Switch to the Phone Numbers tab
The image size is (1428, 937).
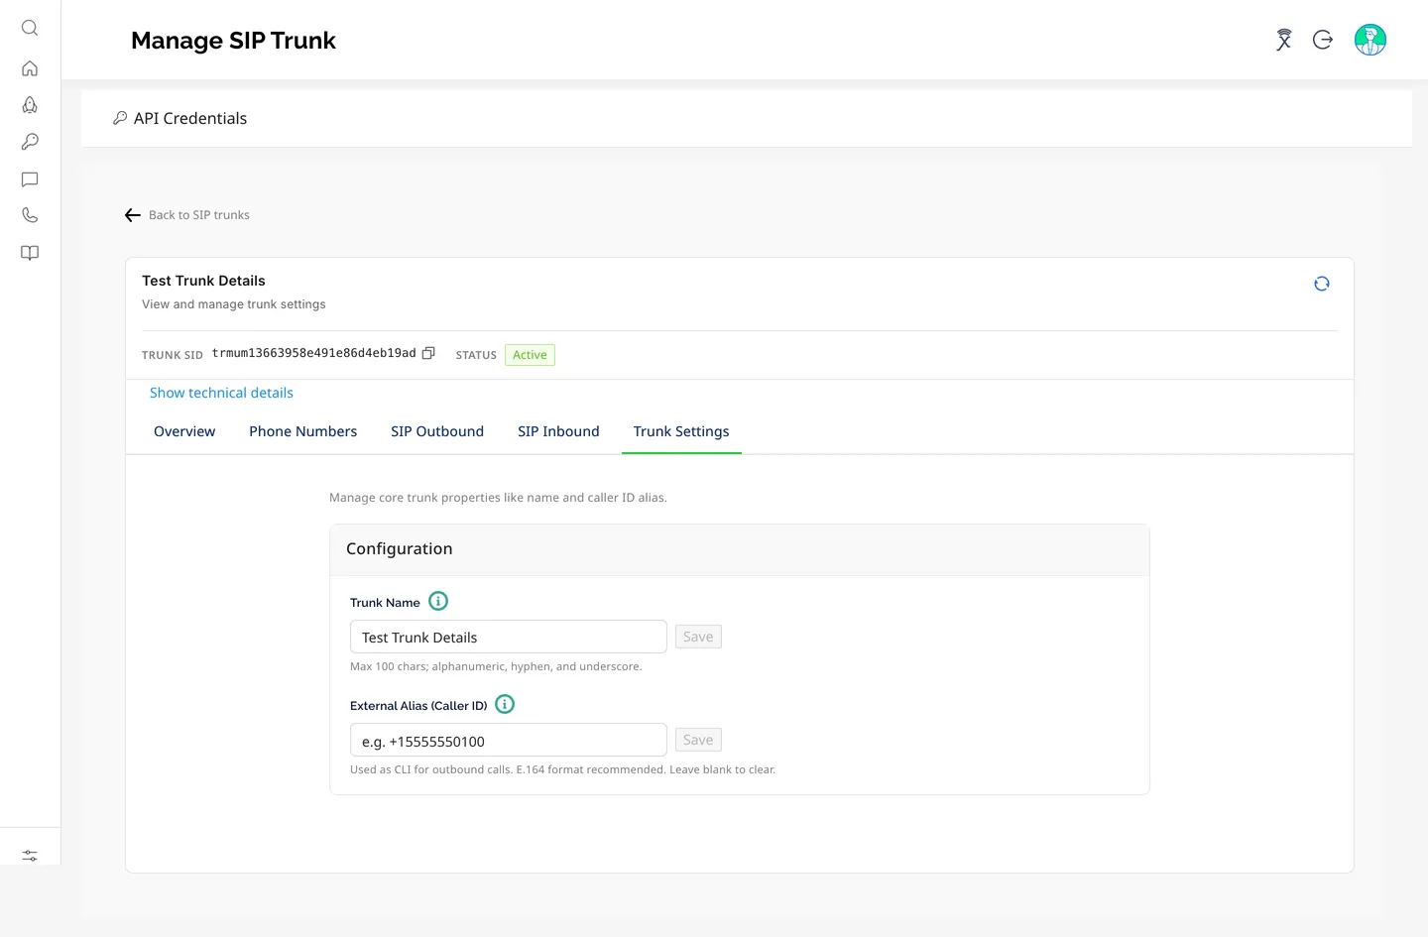303,431
